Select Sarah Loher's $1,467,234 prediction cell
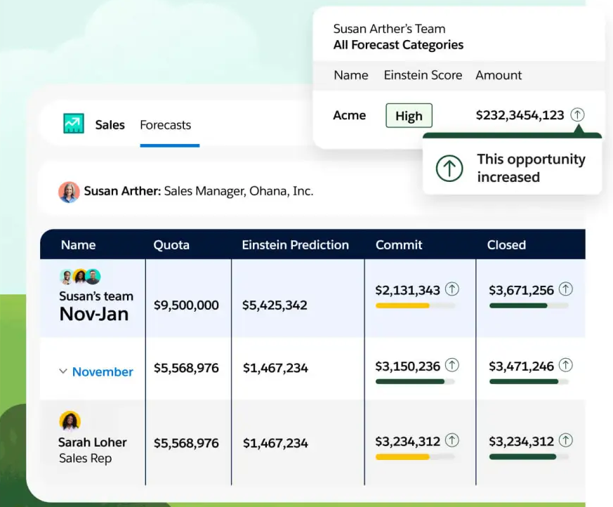The width and height of the screenshot is (613, 507). (275, 443)
